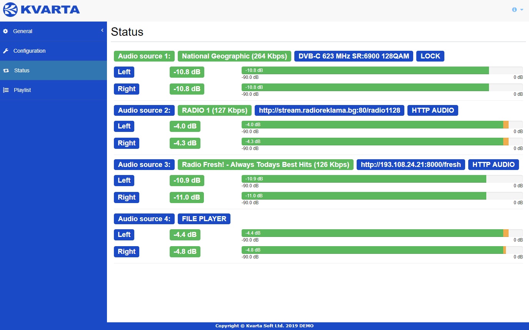The image size is (529, 330).
Task: Click the Audio source 2 label
Action: point(144,110)
